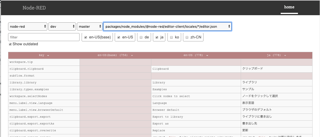Click the en-US cell reading Examples
320x137 pixels.
[196, 90]
